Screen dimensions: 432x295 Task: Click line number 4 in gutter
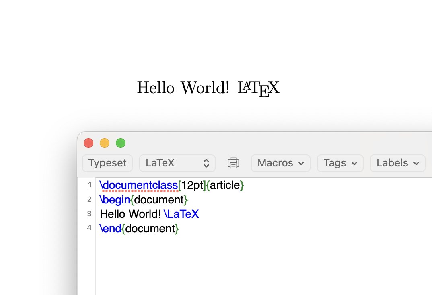pos(89,228)
